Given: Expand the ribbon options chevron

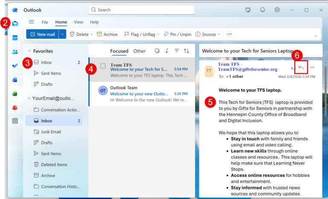Looking at the screenshot, I should tap(316, 36).
